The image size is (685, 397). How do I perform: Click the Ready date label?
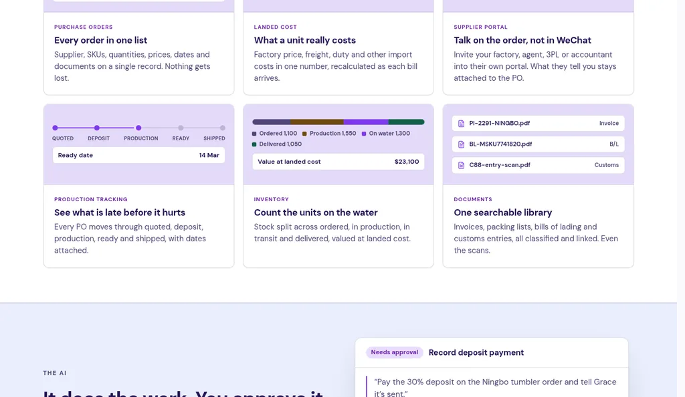tap(76, 155)
